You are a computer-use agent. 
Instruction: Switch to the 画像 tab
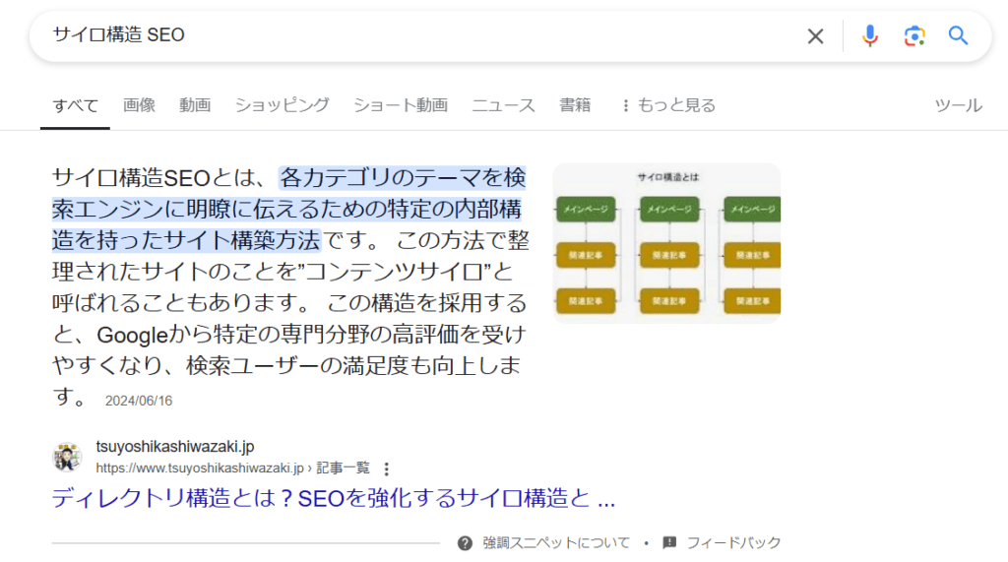(139, 105)
